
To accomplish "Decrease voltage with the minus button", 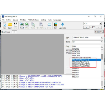I will coord(99,27).
